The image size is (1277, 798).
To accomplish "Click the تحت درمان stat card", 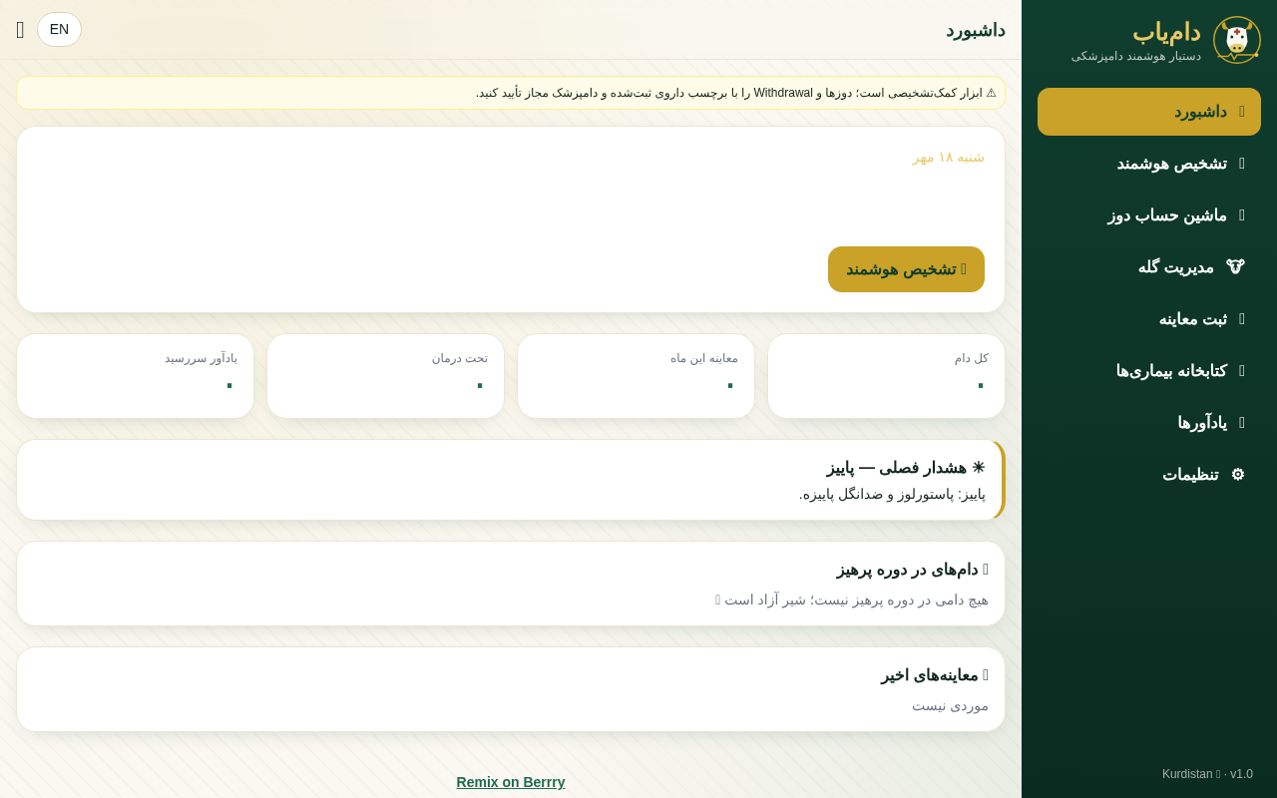I will pyautogui.click(x=385, y=376).
